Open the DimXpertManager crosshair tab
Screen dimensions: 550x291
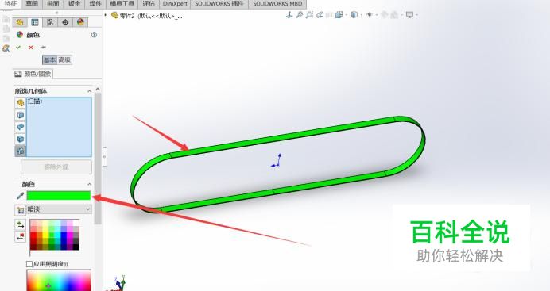click(65, 22)
